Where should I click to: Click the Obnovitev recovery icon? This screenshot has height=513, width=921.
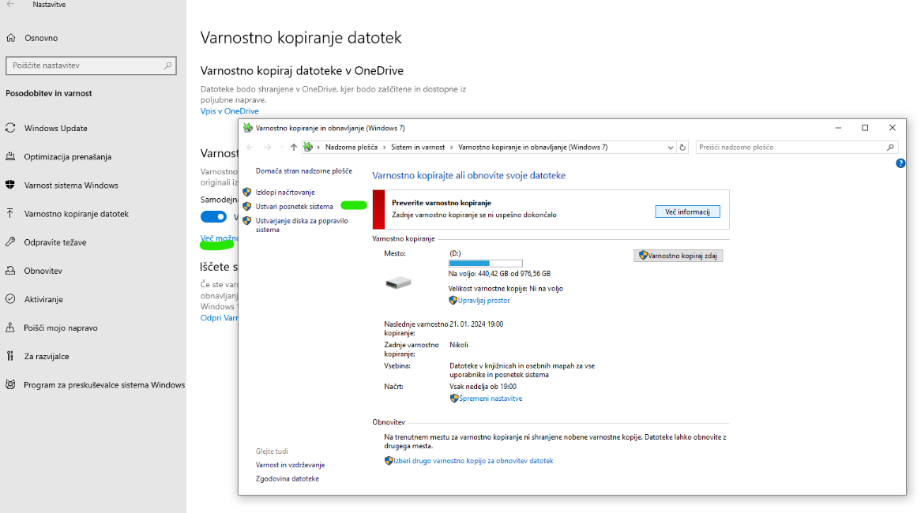coord(10,271)
